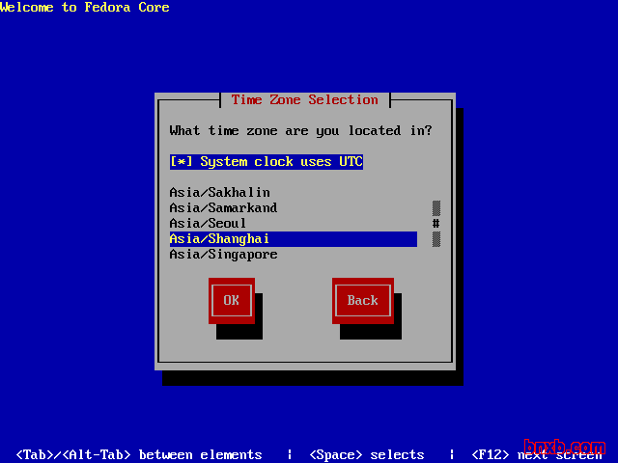Click the <Tab>/<Alt-Tab> between elements hint
The width and height of the screenshot is (618, 463).
point(139,455)
